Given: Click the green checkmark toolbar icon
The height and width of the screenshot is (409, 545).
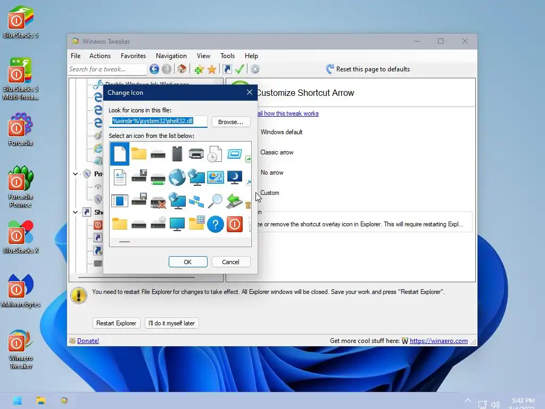Looking at the screenshot, I should [240, 69].
